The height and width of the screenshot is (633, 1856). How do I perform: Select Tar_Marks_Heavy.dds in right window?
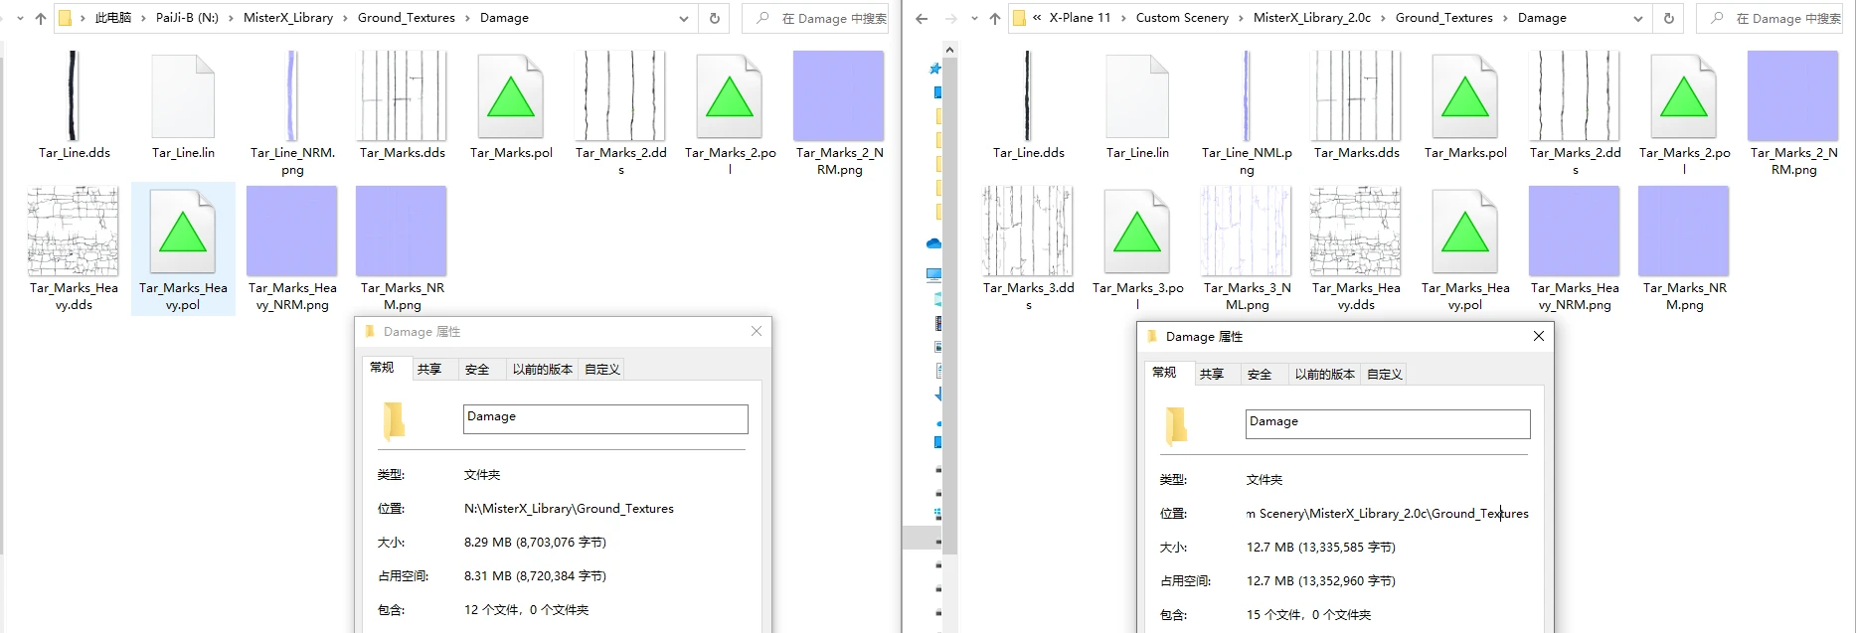tap(1356, 248)
